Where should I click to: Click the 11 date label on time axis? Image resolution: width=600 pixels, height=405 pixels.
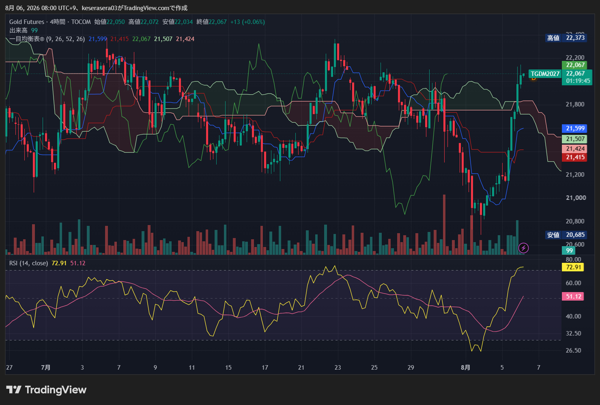pos(192,367)
